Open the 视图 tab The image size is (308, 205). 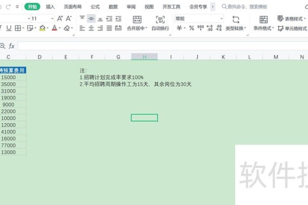[x=149, y=7]
